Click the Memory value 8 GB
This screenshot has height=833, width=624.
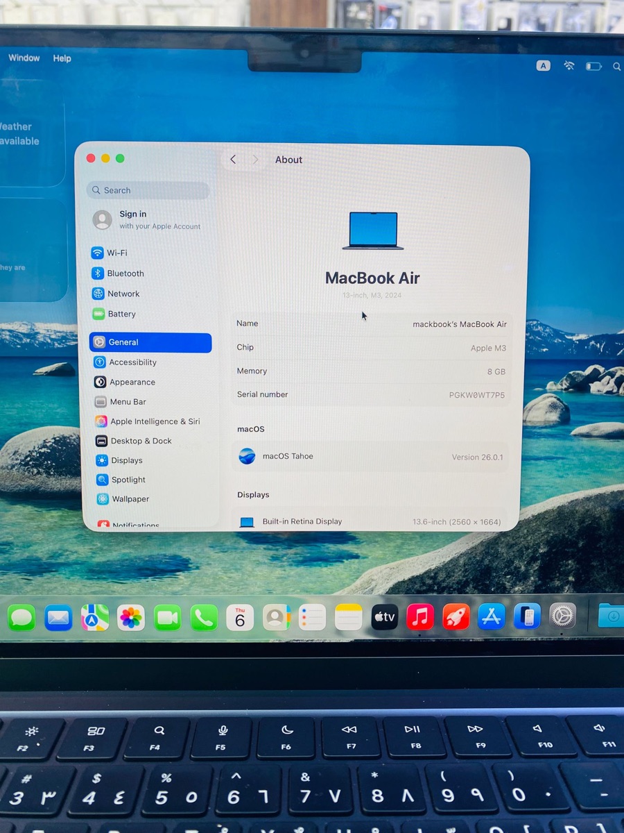tap(496, 372)
